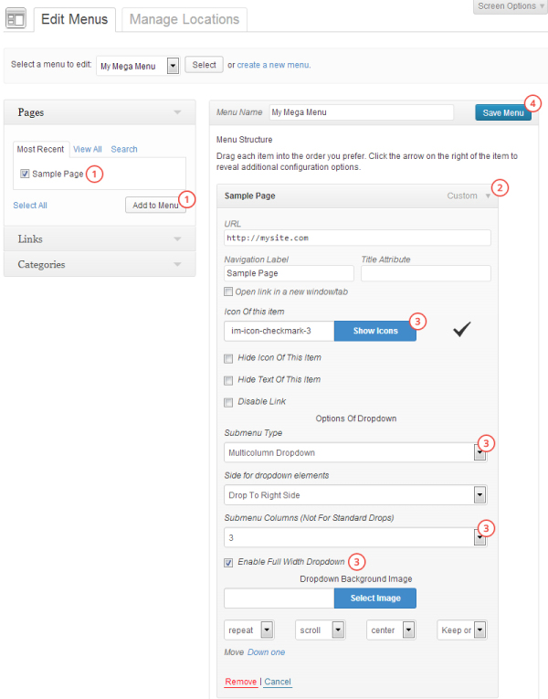Toggle Hide Icon Of This Item

228,357
